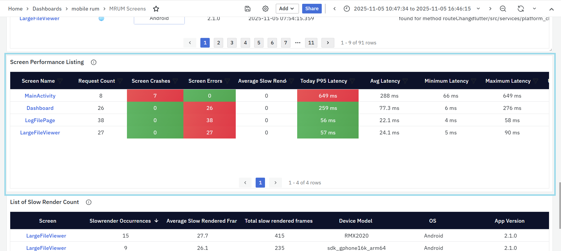Image resolution: width=561 pixels, height=251 pixels.
Task: Go to Dashboards in breadcrumb
Action: 47,9
